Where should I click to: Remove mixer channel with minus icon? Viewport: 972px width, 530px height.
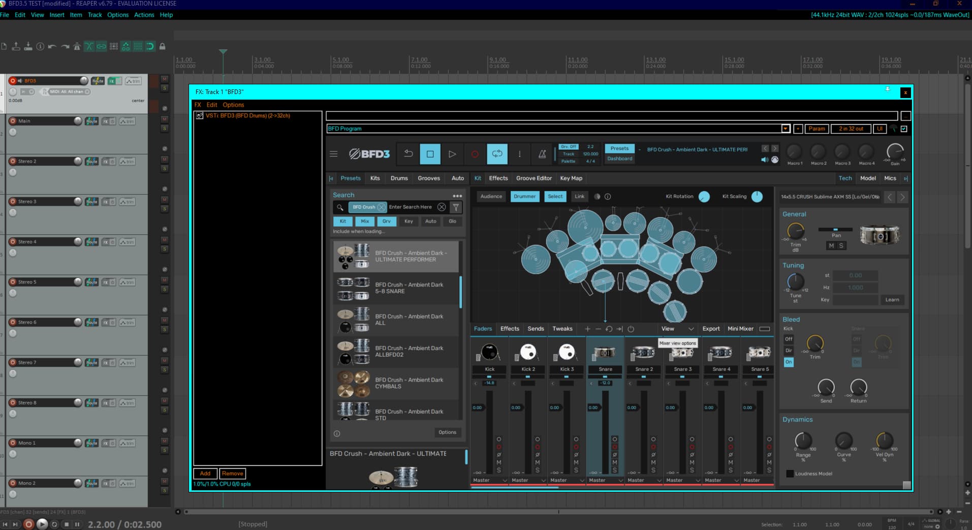pos(598,329)
